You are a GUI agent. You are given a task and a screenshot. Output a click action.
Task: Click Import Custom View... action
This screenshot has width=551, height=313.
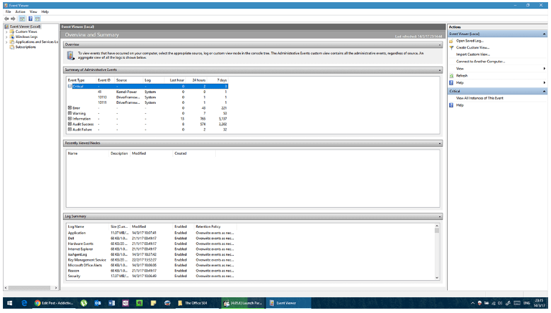click(x=473, y=54)
